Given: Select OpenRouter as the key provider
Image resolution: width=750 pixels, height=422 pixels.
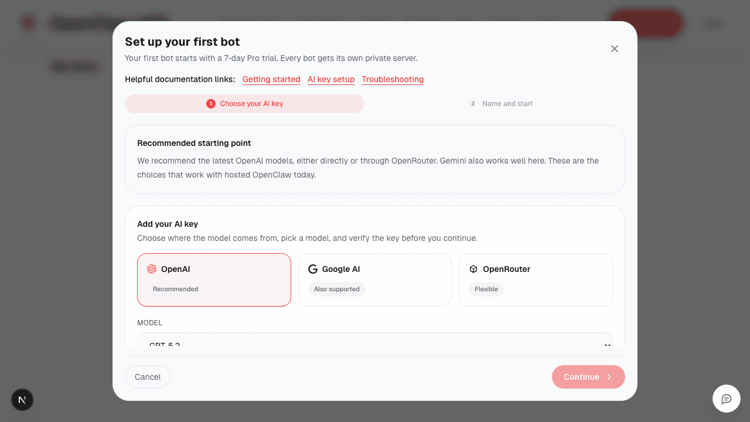Looking at the screenshot, I should tap(535, 280).
